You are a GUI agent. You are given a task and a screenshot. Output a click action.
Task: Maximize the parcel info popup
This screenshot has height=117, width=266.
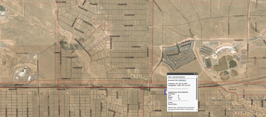coord(195,74)
